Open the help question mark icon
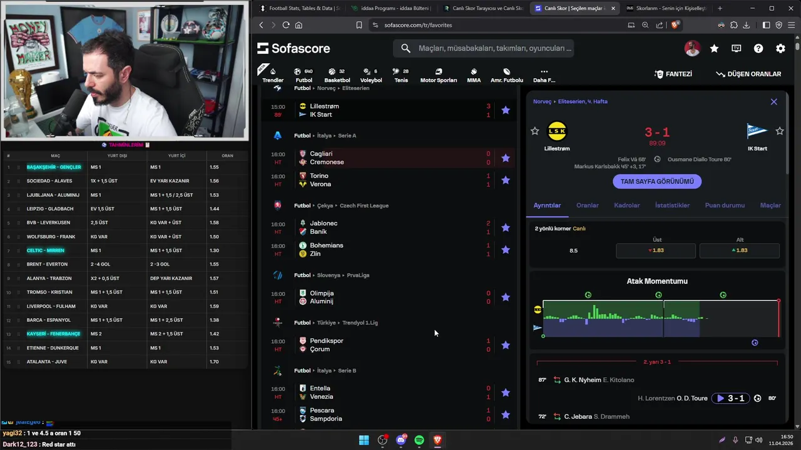 click(758, 48)
